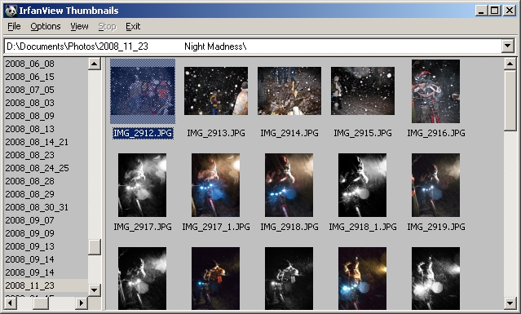Viewport: 521px width, 314px height.
Task: Select folder 2008_06_15 in tree
Action: pos(29,77)
